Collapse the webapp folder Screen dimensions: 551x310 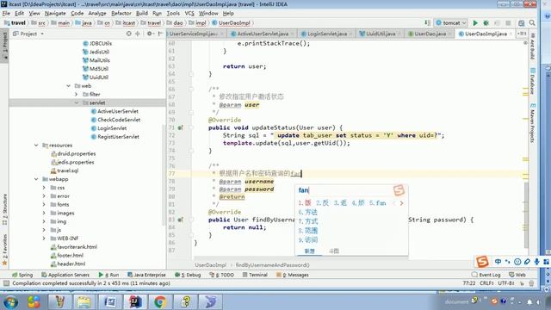coord(36,179)
